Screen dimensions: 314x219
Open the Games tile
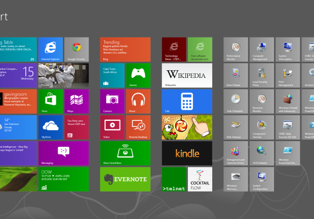(x=138, y=75)
